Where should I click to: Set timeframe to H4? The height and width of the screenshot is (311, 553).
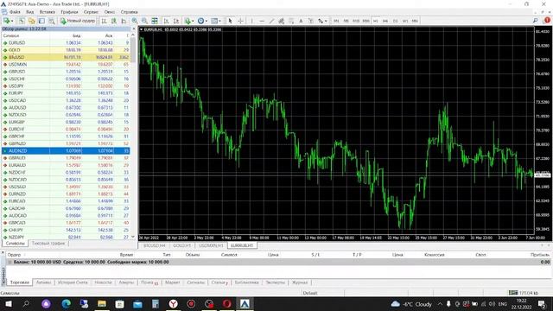pyautogui.click(x=385, y=21)
